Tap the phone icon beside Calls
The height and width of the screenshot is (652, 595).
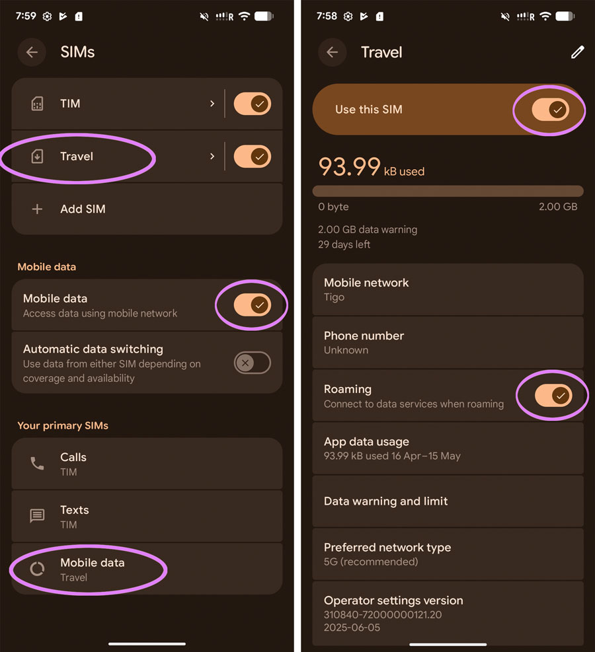[x=38, y=464]
